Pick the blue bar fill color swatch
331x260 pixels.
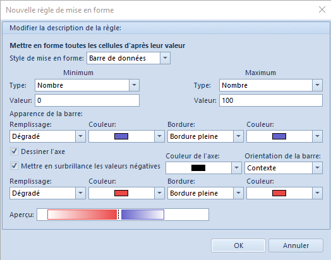coord(121,136)
